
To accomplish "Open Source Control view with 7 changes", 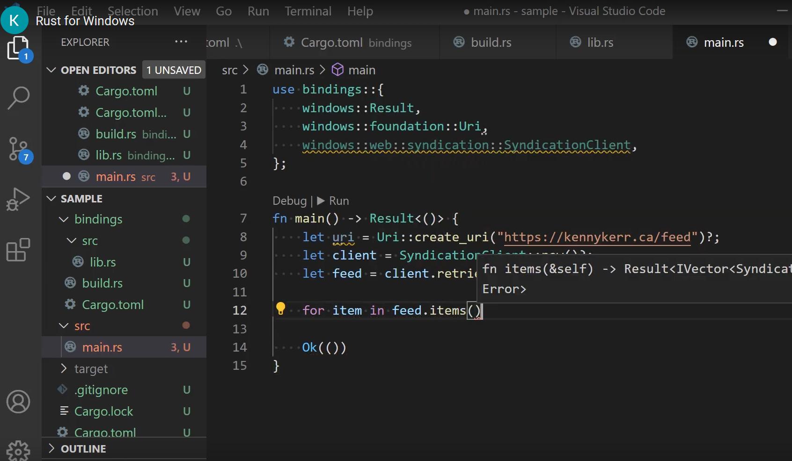I will click(x=20, y=150).
